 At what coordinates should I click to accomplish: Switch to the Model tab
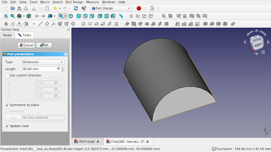[8, 35]
